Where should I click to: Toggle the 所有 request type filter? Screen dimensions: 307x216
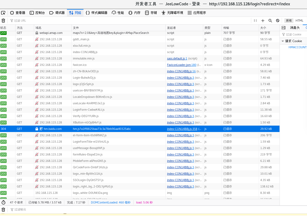point(288,21)
